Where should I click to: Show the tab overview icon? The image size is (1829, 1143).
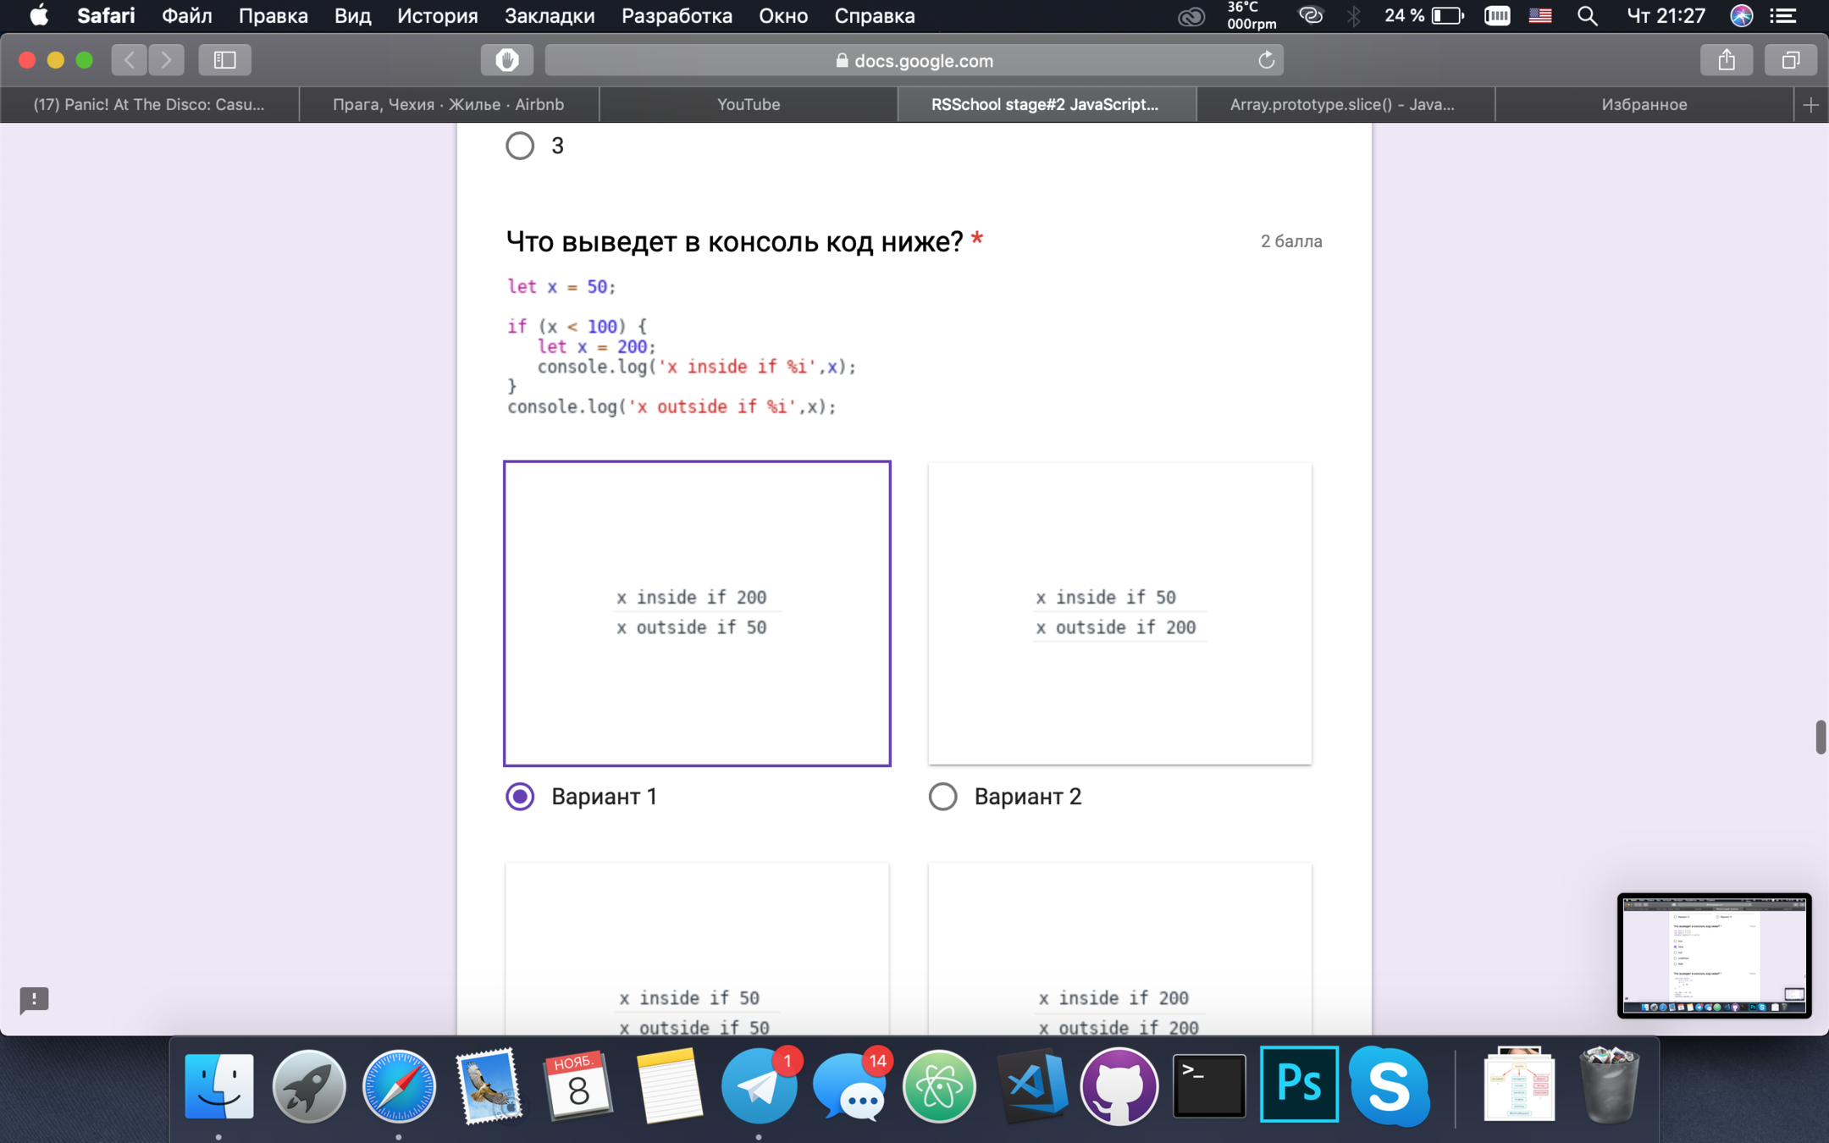[1790, 60]
